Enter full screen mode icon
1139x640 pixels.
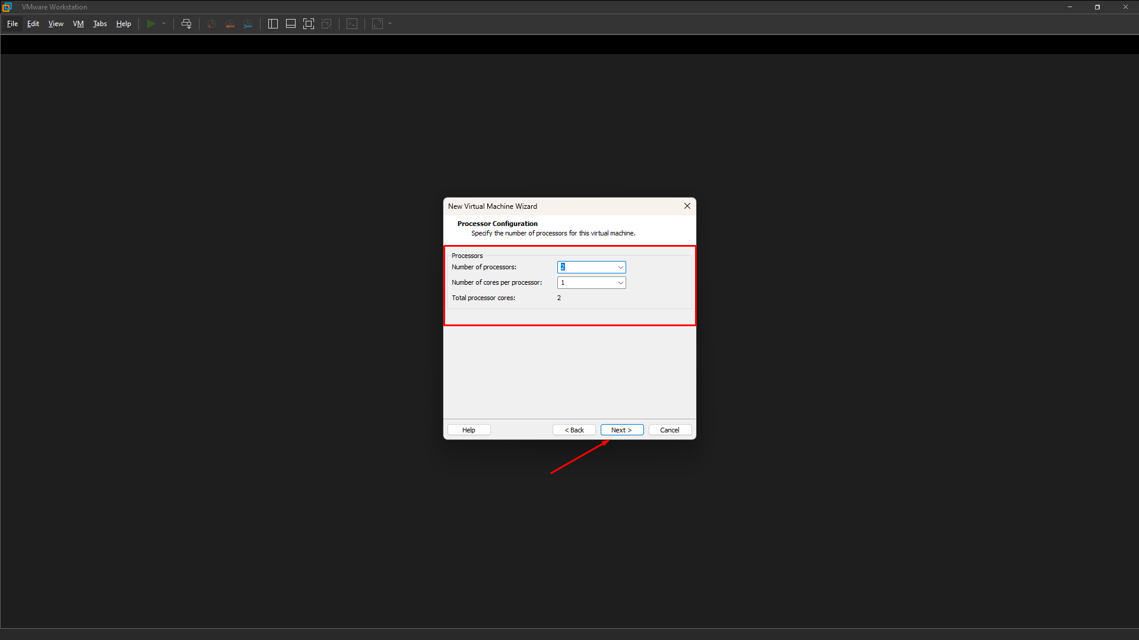(x=309, y=24)
